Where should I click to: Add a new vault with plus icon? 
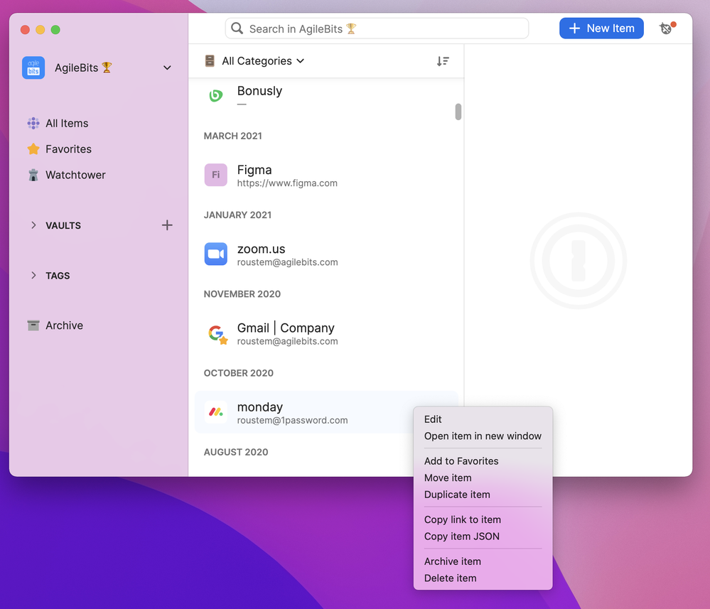pyautogui.click(x=167, y=225)
